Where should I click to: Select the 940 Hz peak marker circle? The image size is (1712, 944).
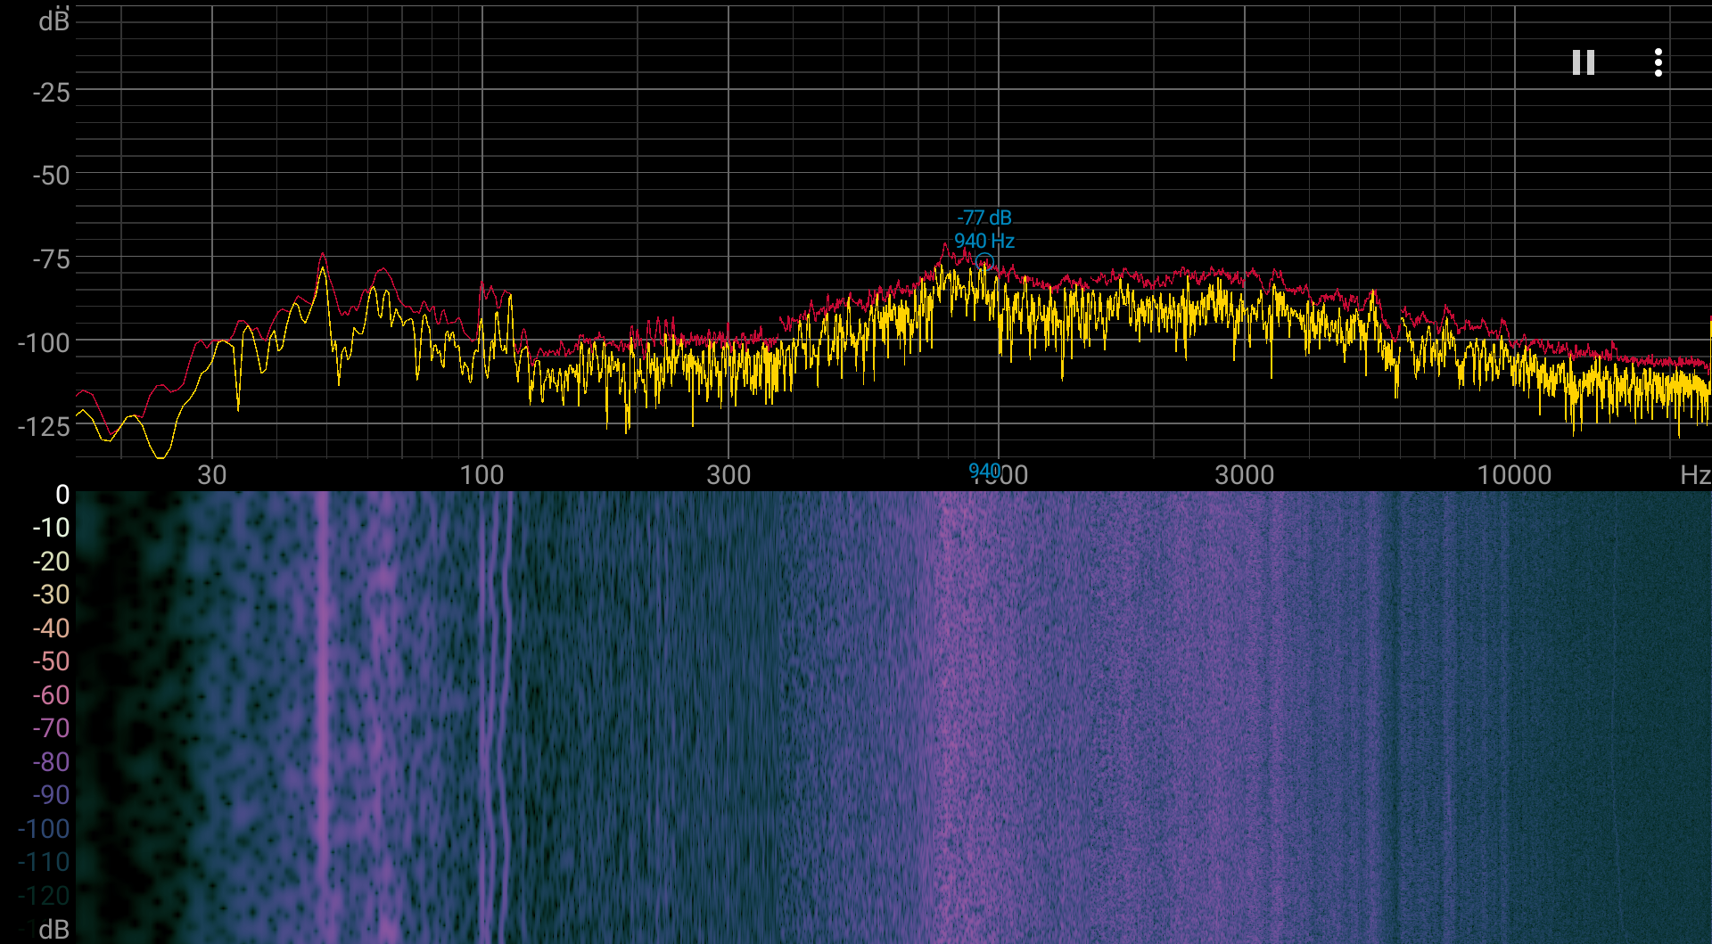coord(984,262)
